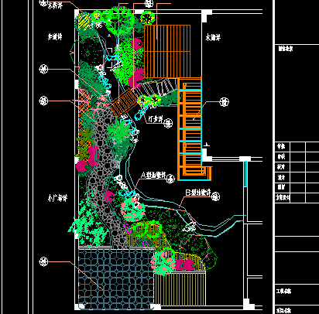Click the callout bubble beside 汀步详 label

(x=168, y=123)
